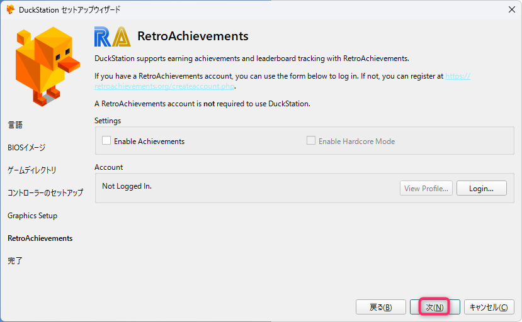Enable Achievements checkbox
This screenshot has height=322, width=522.
106,142
